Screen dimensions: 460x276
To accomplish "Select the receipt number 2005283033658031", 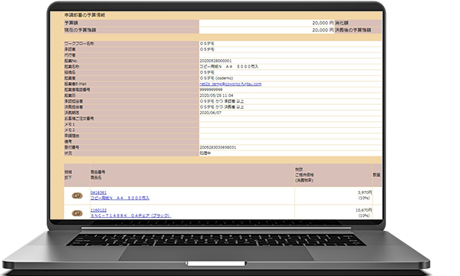I will (218, 147).
